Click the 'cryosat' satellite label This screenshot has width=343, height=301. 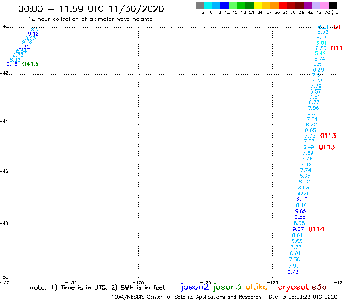point(293,287)
